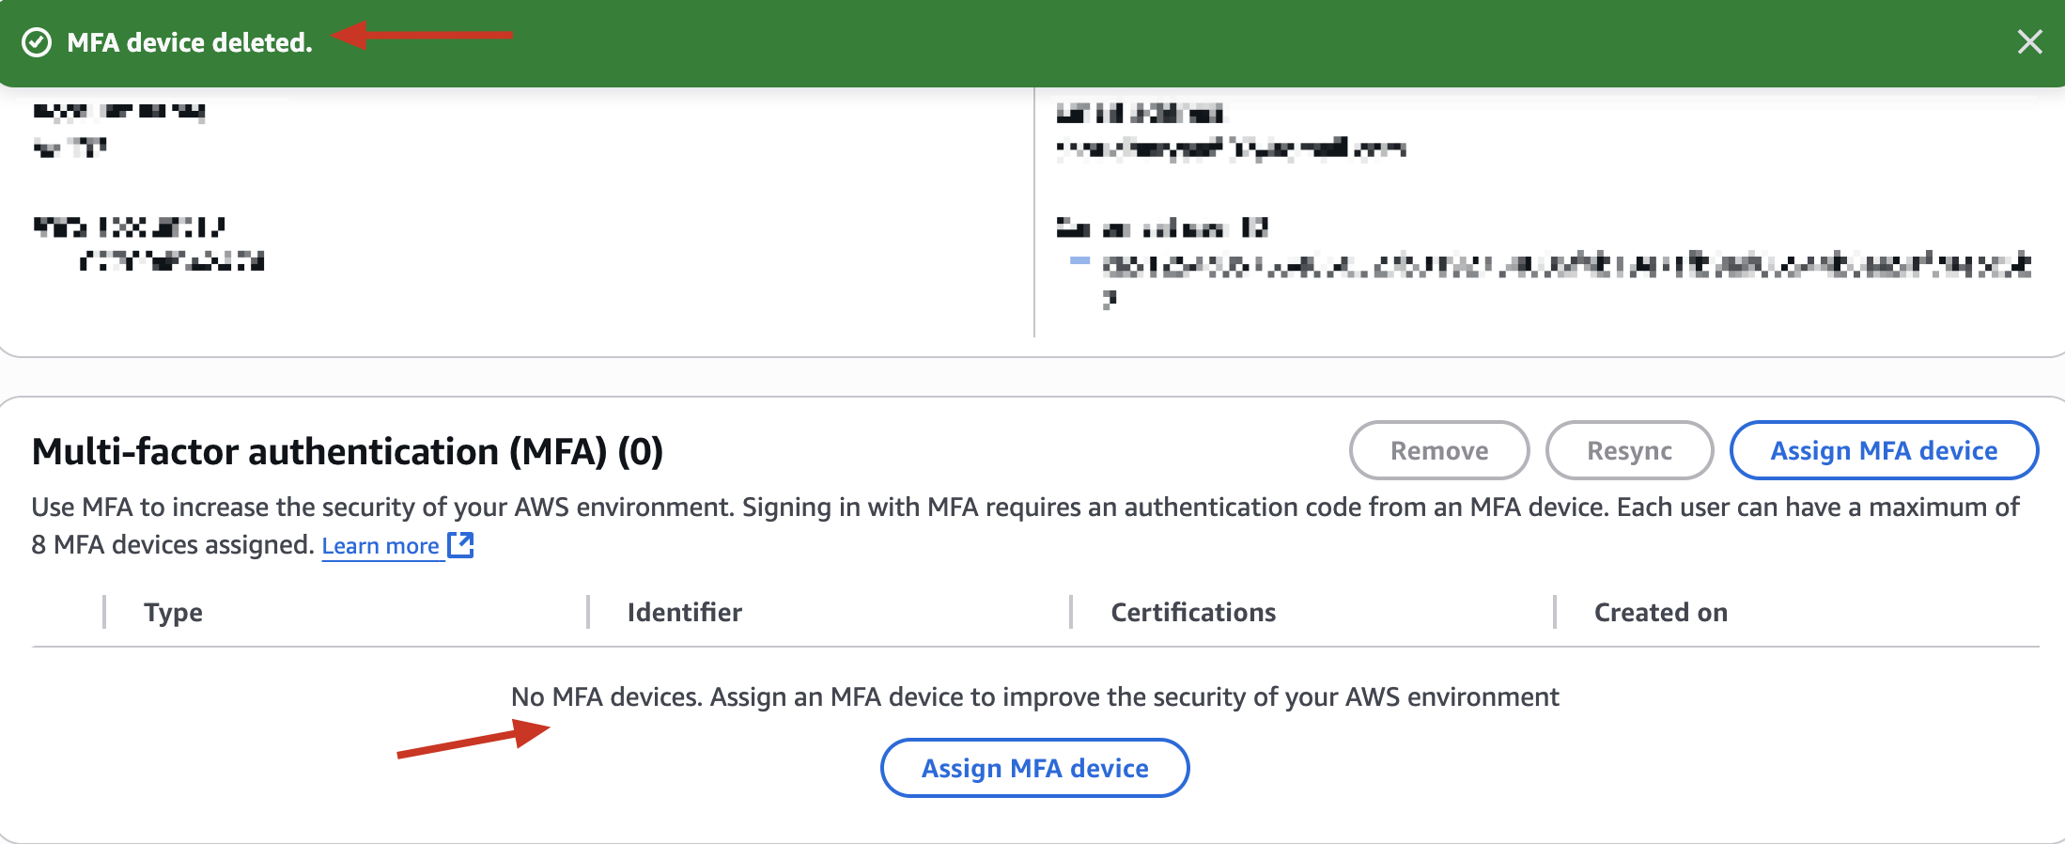Click the divider left of Identifier column

click(x=588, y=612)
